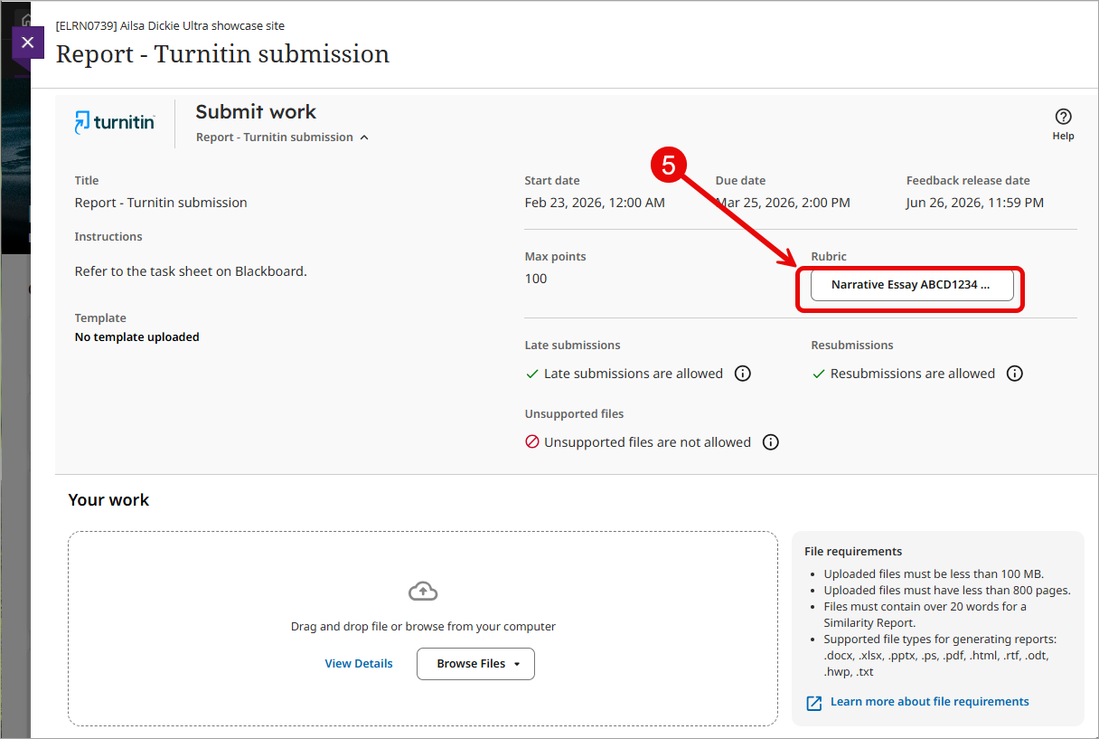This screenshot has height=739, width=1099.
Task: Click external link icon beside Learn more
Action: [813, 703]
